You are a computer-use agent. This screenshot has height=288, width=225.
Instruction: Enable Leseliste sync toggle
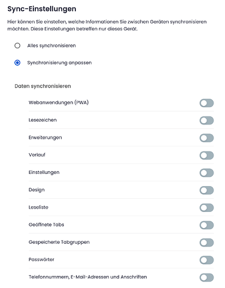click(x=207, y=208)
